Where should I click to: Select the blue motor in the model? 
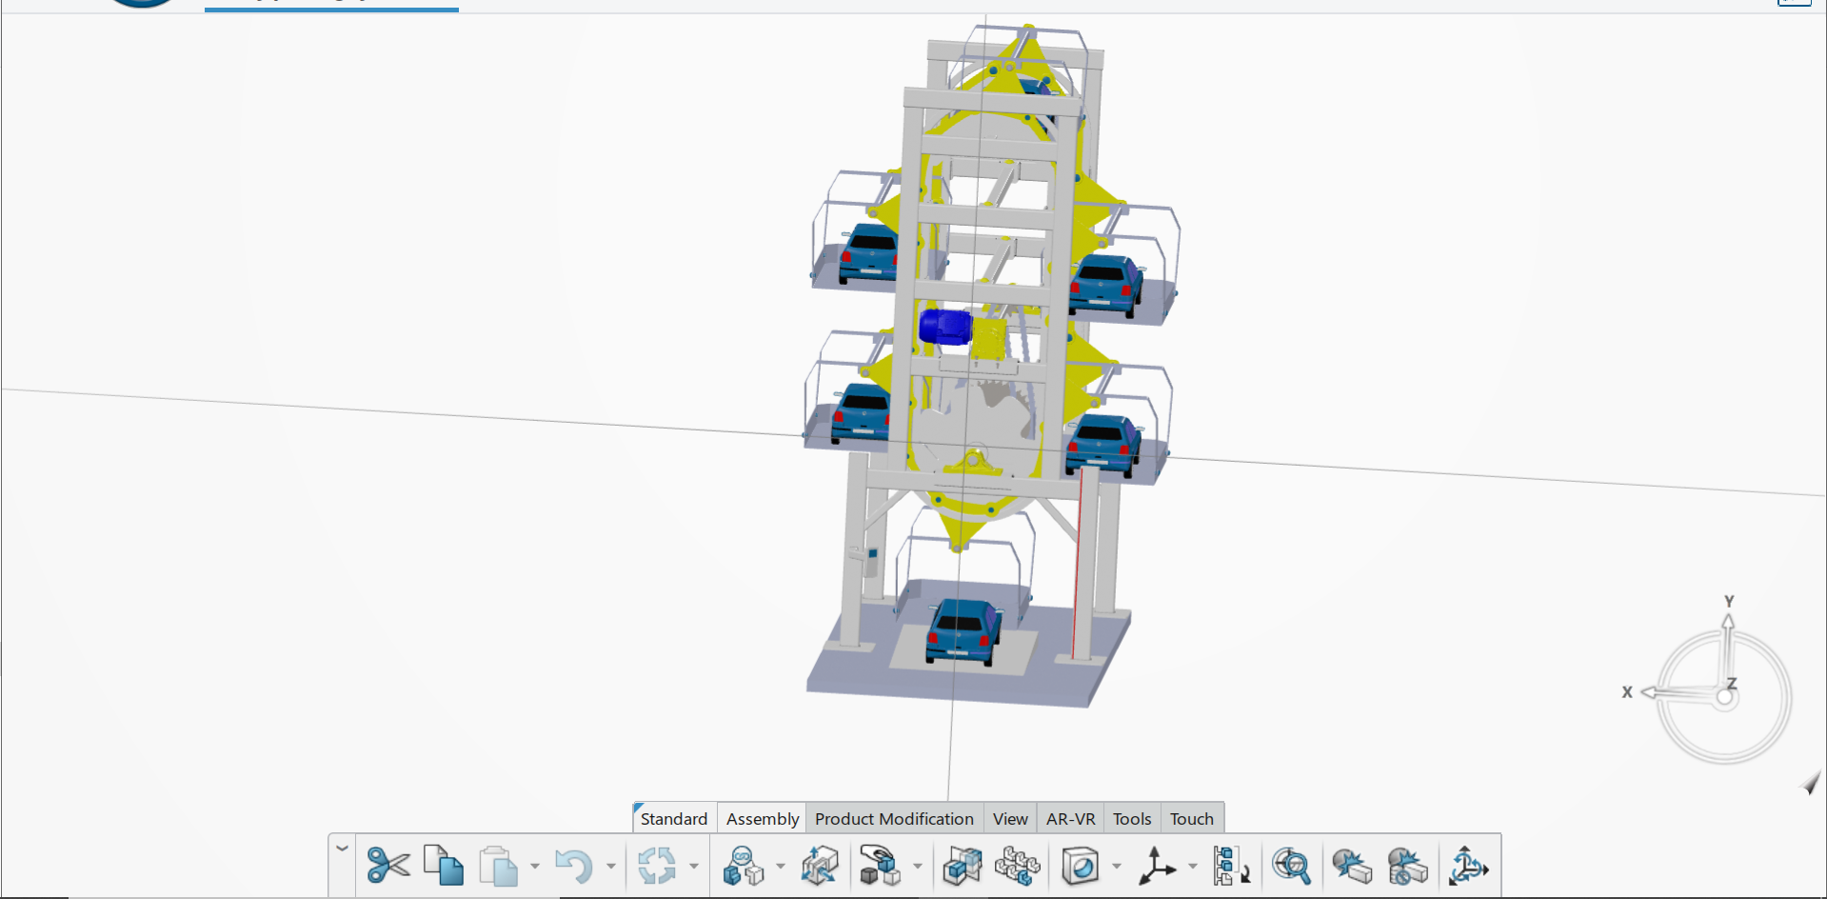tap(944, 327)
